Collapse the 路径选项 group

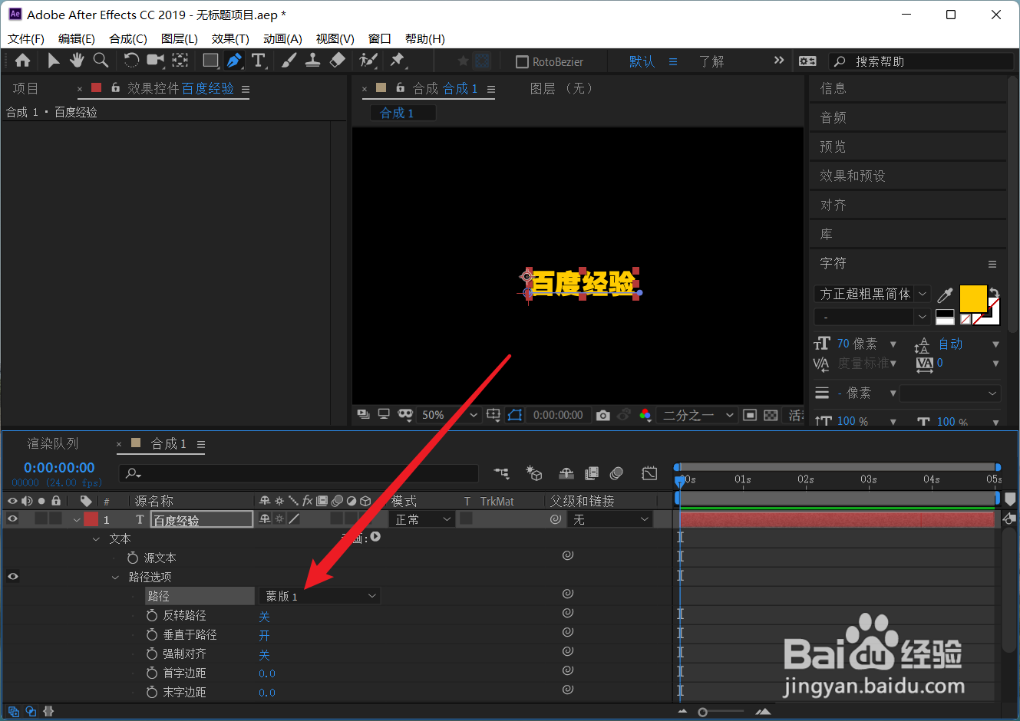[115, 578]
